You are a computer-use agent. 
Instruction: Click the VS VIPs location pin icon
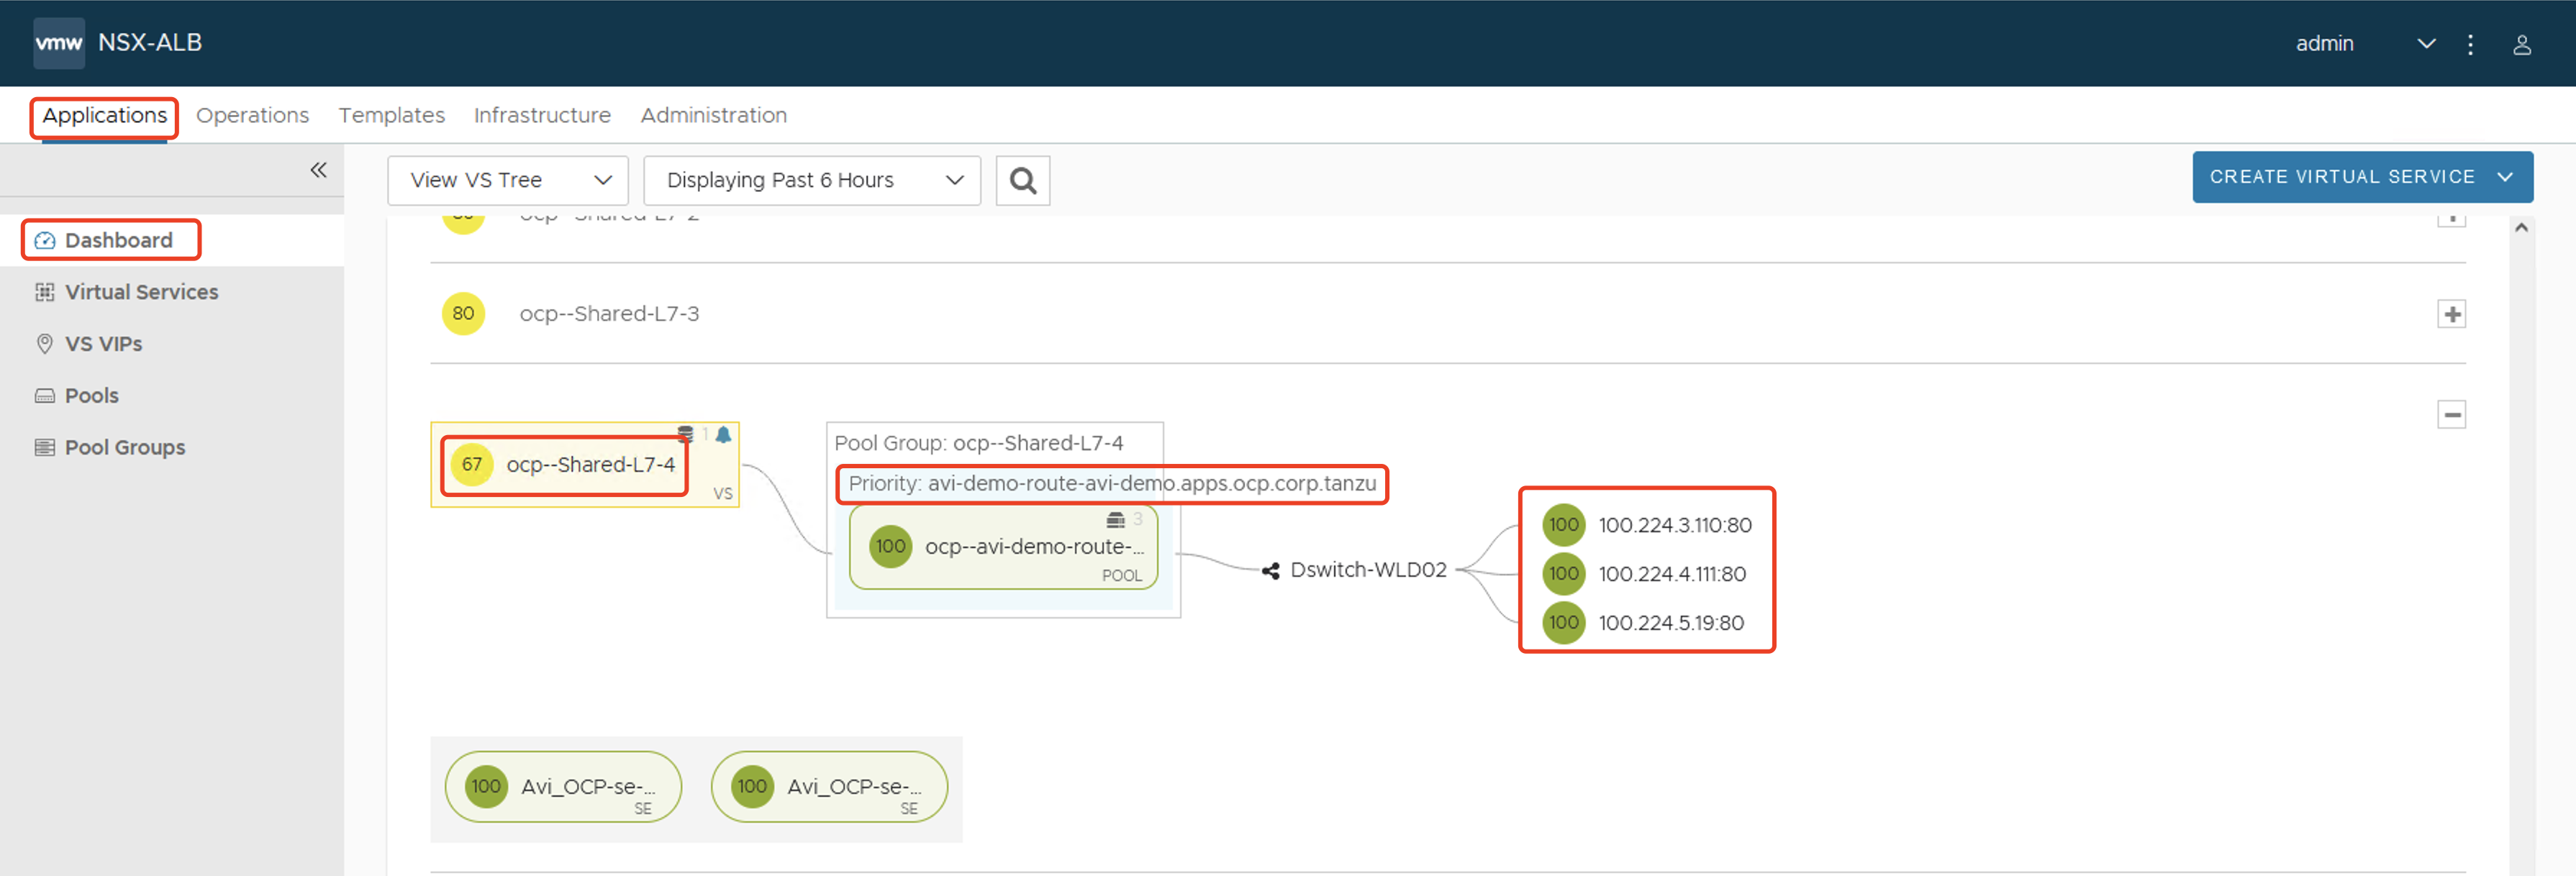(44, 343)
